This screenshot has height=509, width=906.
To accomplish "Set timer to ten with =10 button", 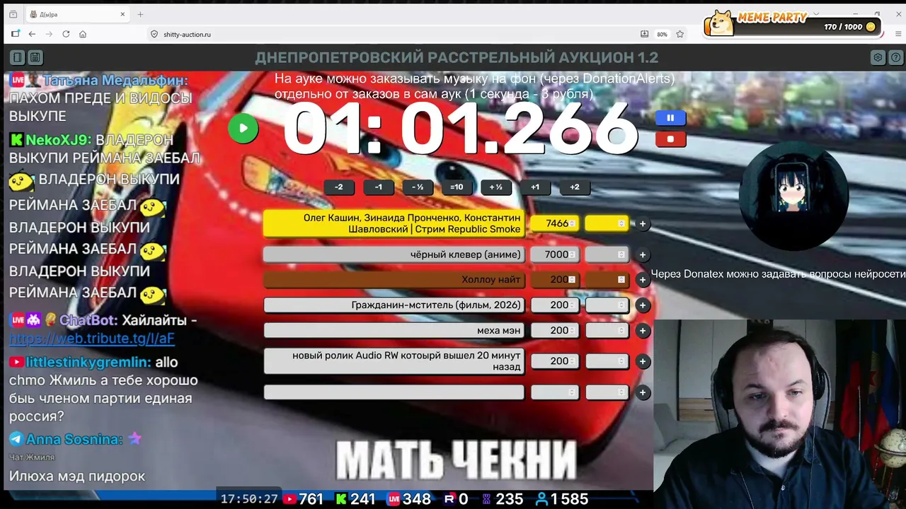I will [457, 187].
